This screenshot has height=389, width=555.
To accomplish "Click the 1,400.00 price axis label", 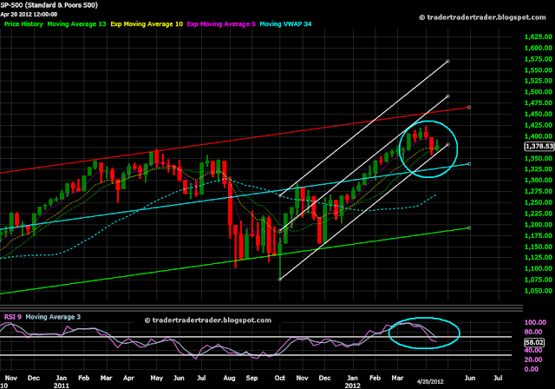I will point(538,136).
